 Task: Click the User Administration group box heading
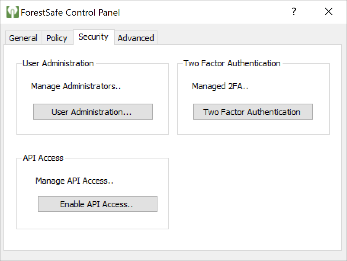point(58,64)
